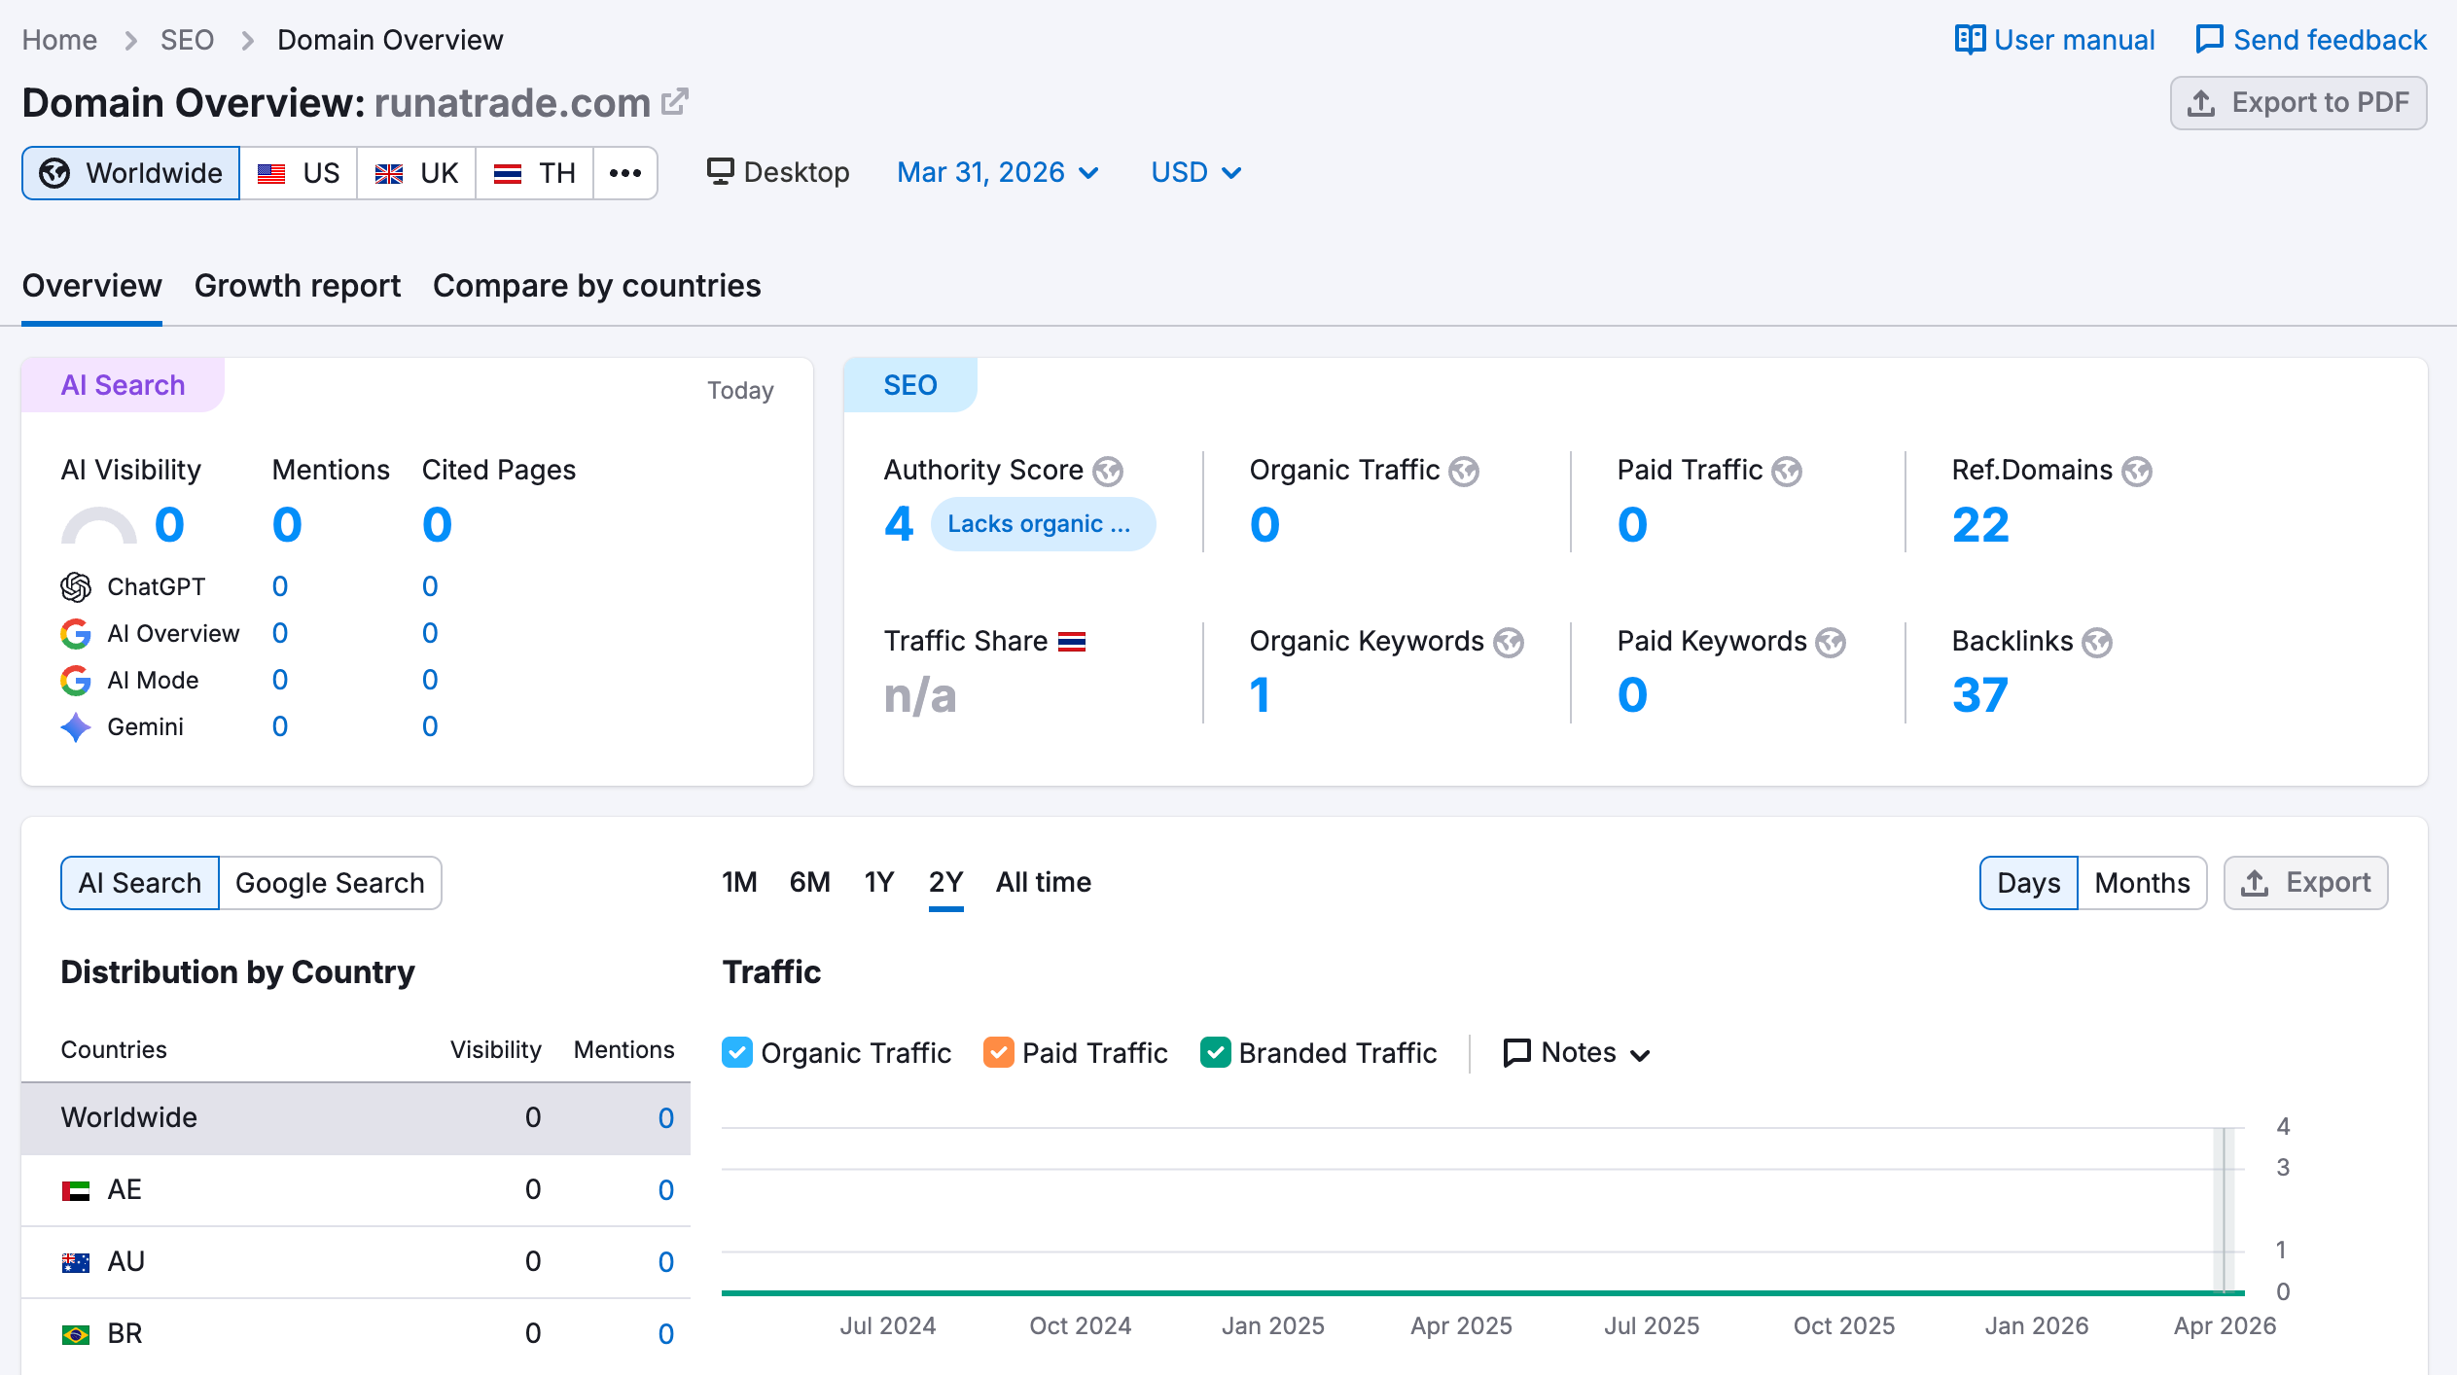Click Authority Score value 4
The width and height of the screenshot is (2457, 1375).
tap(899, 524)
